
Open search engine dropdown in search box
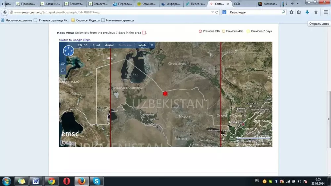(x=225, y=12)
